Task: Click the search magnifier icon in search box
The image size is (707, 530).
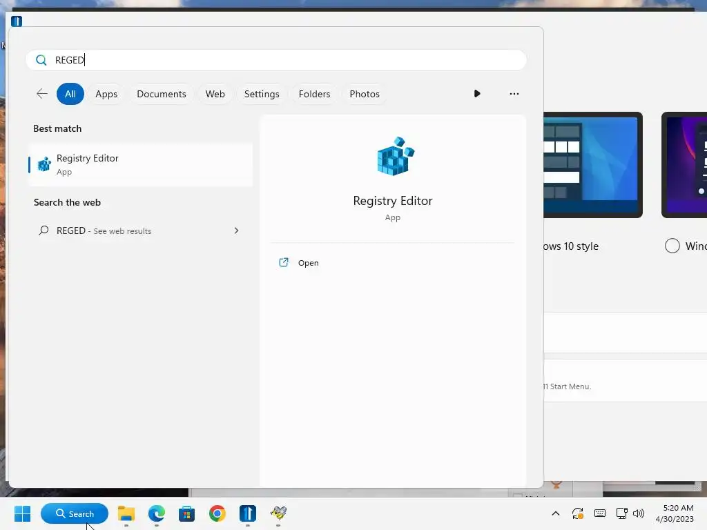Action: tap(41, 60)
